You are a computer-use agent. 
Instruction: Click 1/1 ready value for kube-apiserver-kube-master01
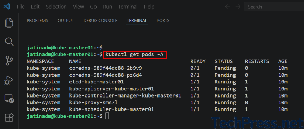[x=195, y=89]
